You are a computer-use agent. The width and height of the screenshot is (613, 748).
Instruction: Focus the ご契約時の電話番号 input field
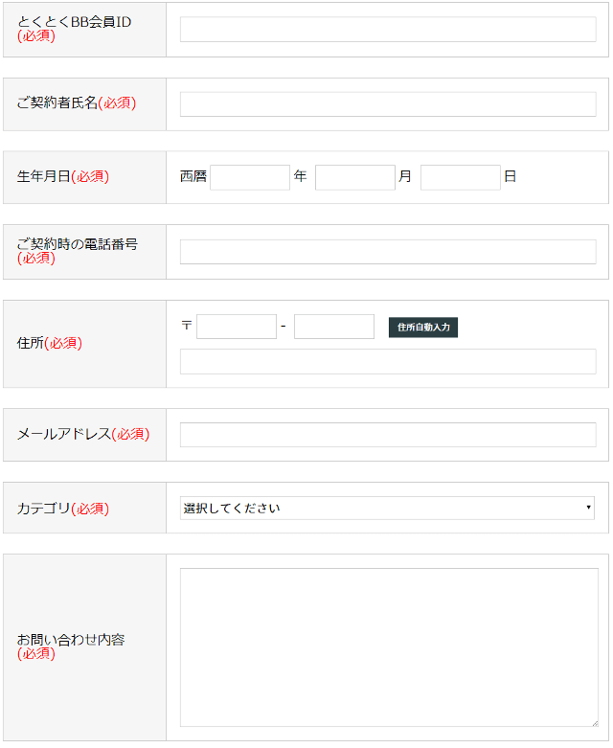click(388, 252)
